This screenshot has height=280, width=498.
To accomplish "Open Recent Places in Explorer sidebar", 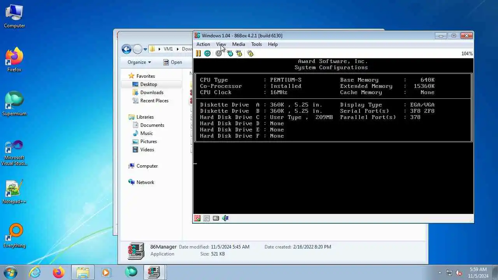I will tap(151, 101).
